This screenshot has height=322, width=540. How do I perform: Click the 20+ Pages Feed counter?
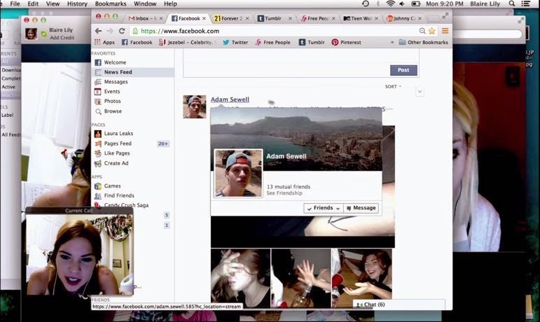163,143
